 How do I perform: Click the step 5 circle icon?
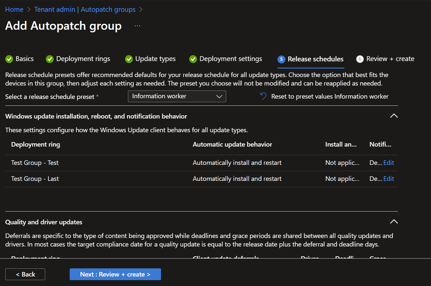[x=281, y=59]
